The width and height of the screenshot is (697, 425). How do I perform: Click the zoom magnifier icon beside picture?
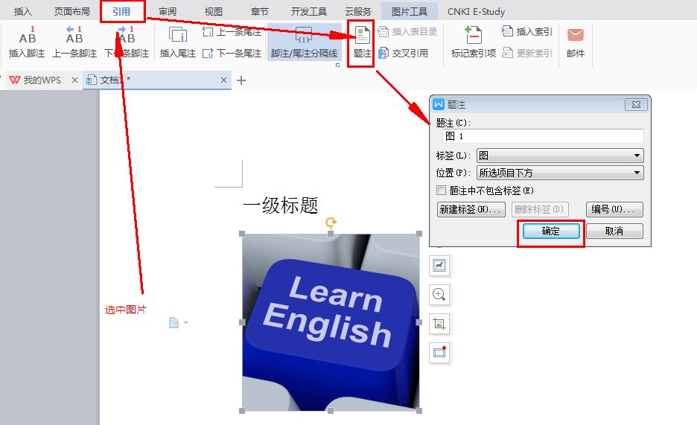(x=439, y=295)
